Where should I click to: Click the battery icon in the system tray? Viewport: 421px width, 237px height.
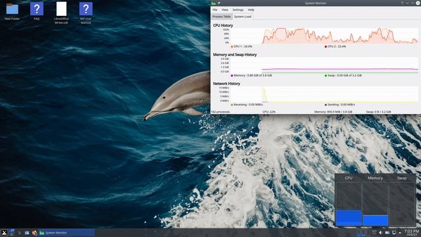click(x=387, y=232)
